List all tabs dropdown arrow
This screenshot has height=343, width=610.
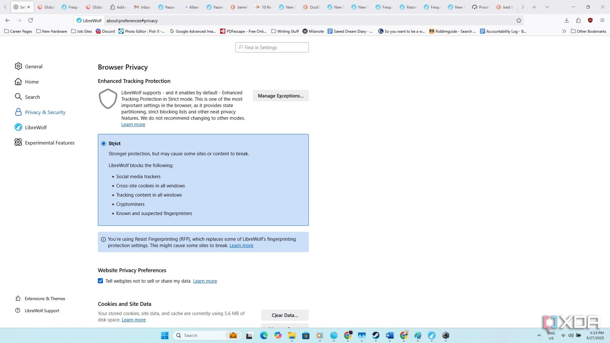[x=547, y=7]
